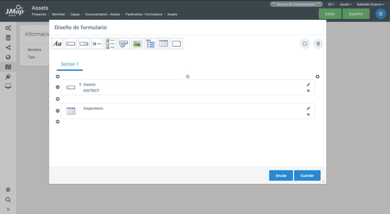
Task: Click the trash icon in form toolbar
Action: tap(318, 44)
